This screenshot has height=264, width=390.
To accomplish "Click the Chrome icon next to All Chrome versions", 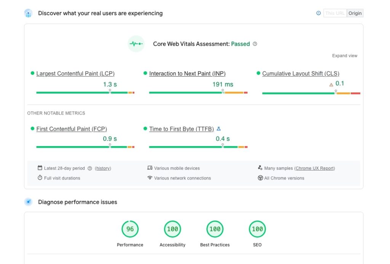I will click(260, 178).
